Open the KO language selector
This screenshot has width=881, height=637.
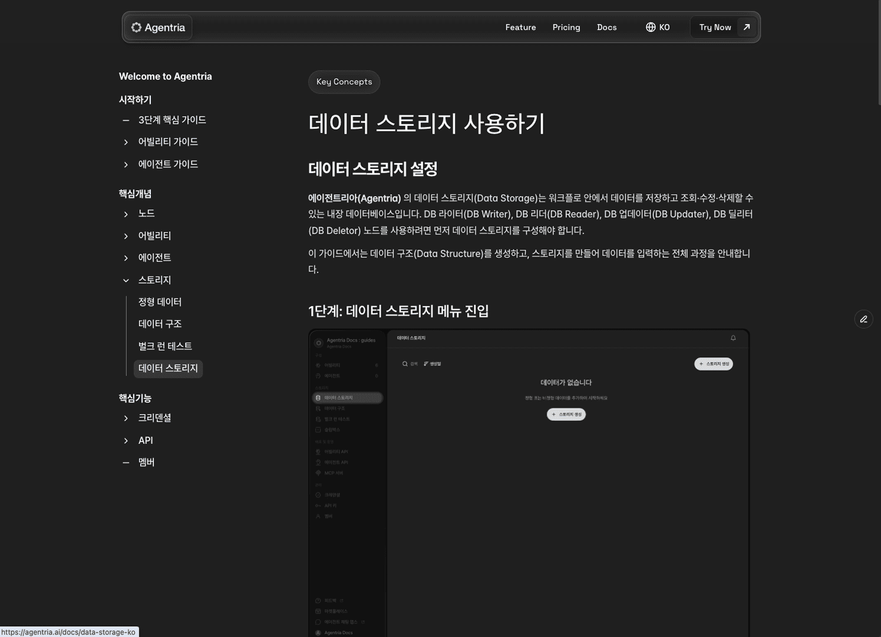pos(658,27)
